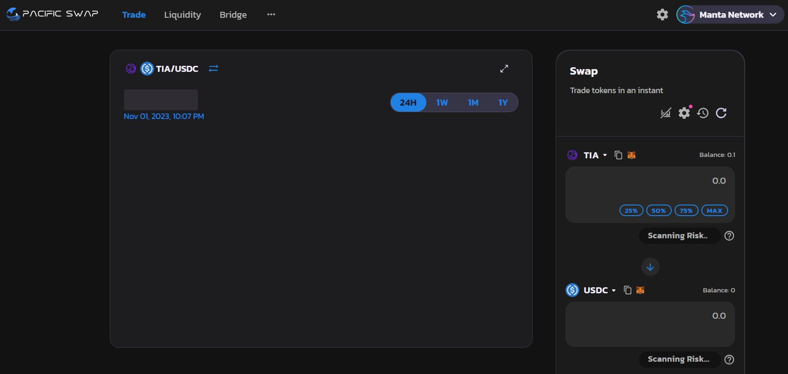Switch token direction with down arrow

coord(650,267)
